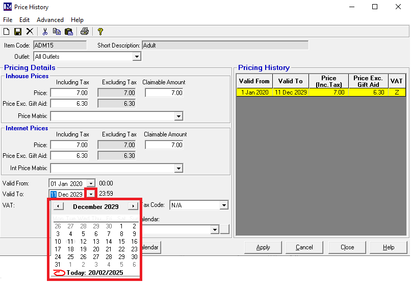Click the Valid To date field
Screen dimensions: 411x282
67,194
